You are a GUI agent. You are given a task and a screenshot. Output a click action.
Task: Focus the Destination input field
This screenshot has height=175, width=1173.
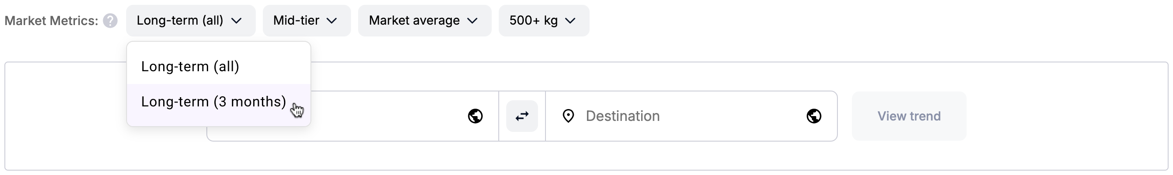pyautogui.click(x=691, y=116)
